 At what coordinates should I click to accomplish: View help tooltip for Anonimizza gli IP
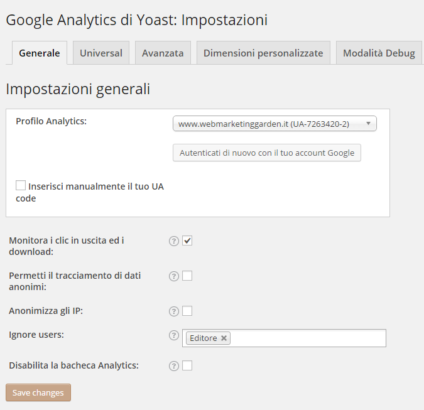tap(174, 311)
